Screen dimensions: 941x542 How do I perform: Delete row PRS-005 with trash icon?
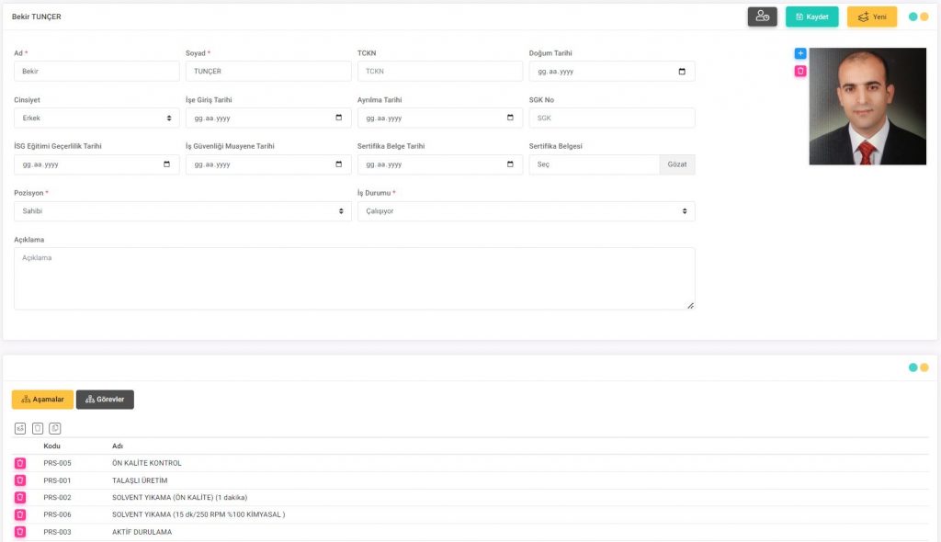(x=20, y=463)
